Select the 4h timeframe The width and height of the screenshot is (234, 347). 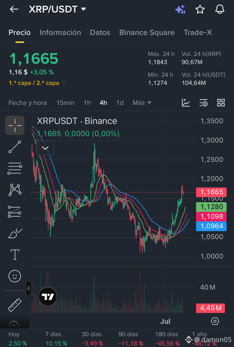click(x=103, y=103)
